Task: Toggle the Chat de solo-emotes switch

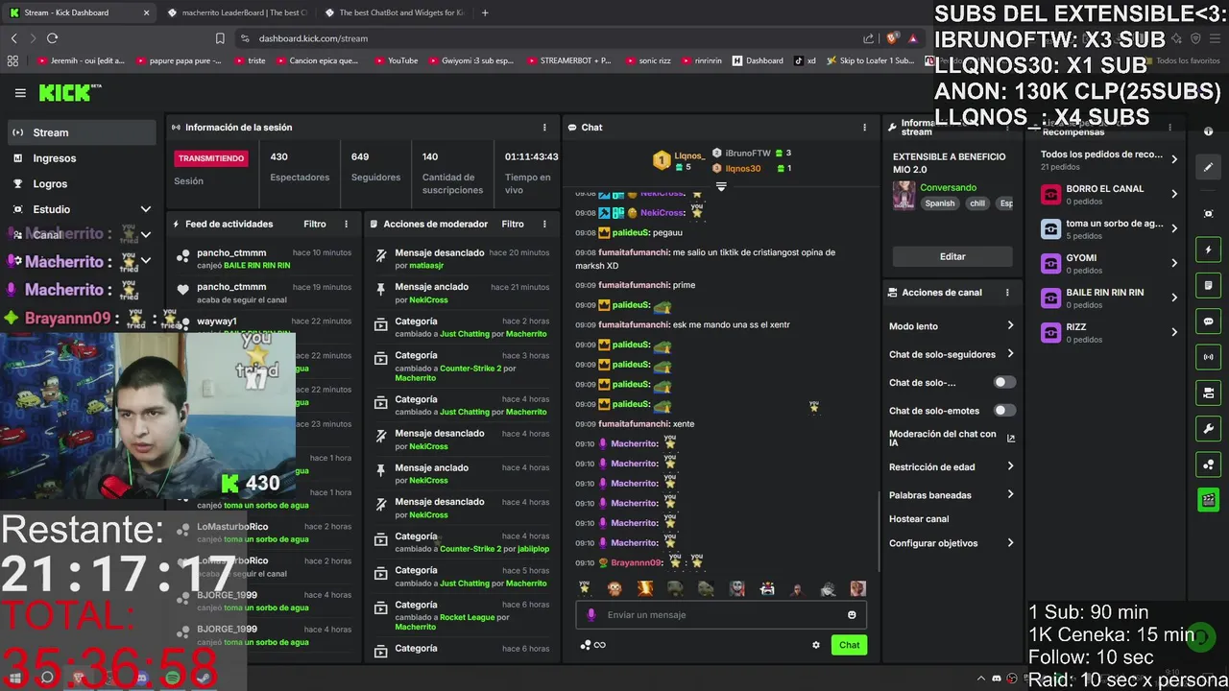Action: point(1004,410)
